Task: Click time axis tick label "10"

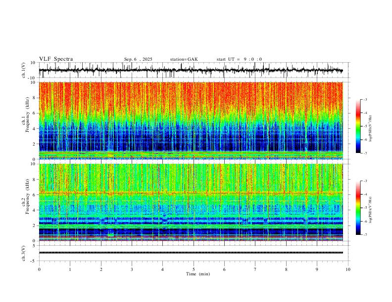Action: tap(348, 269)
